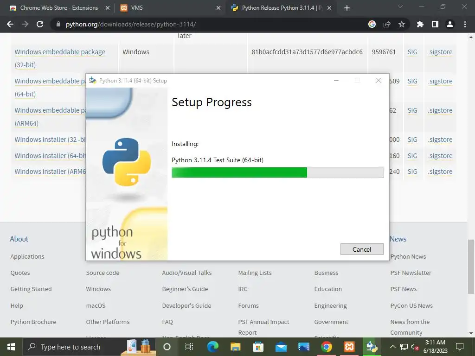Viewport: 475px width, 356px height.
Task: Open Windows installer (ARM64) link
Action: coord(50,172)
